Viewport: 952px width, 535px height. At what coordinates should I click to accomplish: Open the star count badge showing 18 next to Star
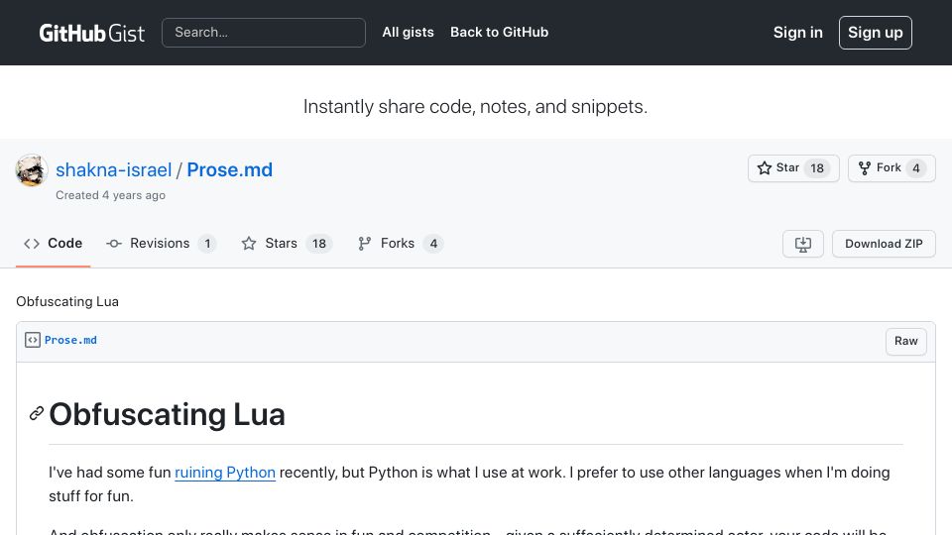tap(817, 168)
